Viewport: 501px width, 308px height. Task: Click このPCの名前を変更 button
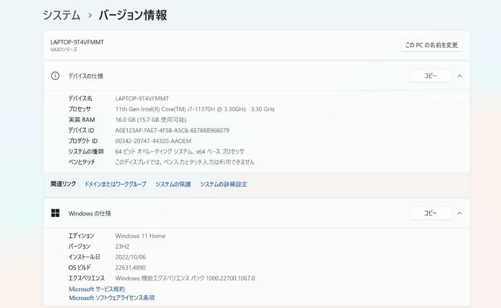431,45
